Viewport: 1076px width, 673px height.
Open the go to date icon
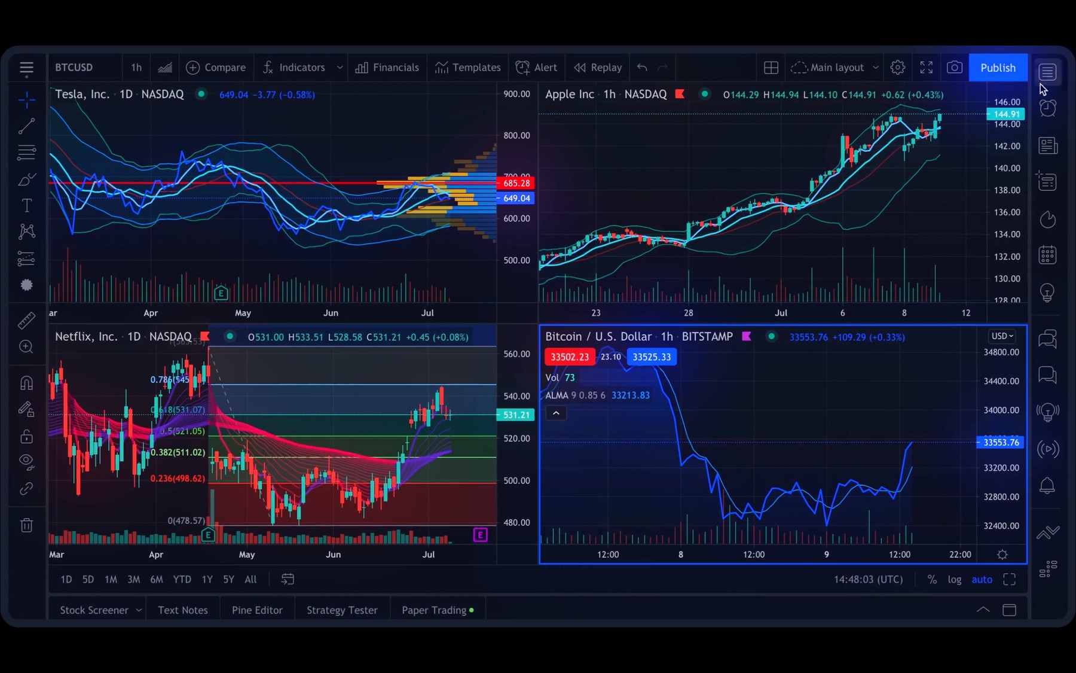point(288,579)
